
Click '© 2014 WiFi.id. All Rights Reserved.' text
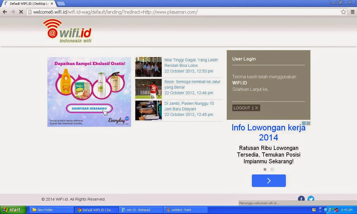(x=74, y=199)
